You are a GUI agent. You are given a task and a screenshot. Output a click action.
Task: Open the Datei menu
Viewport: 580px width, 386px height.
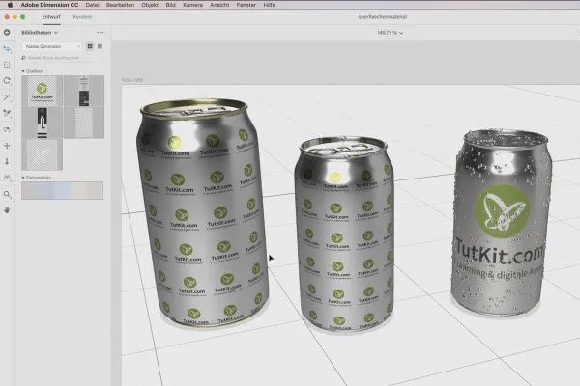[92, 5]
